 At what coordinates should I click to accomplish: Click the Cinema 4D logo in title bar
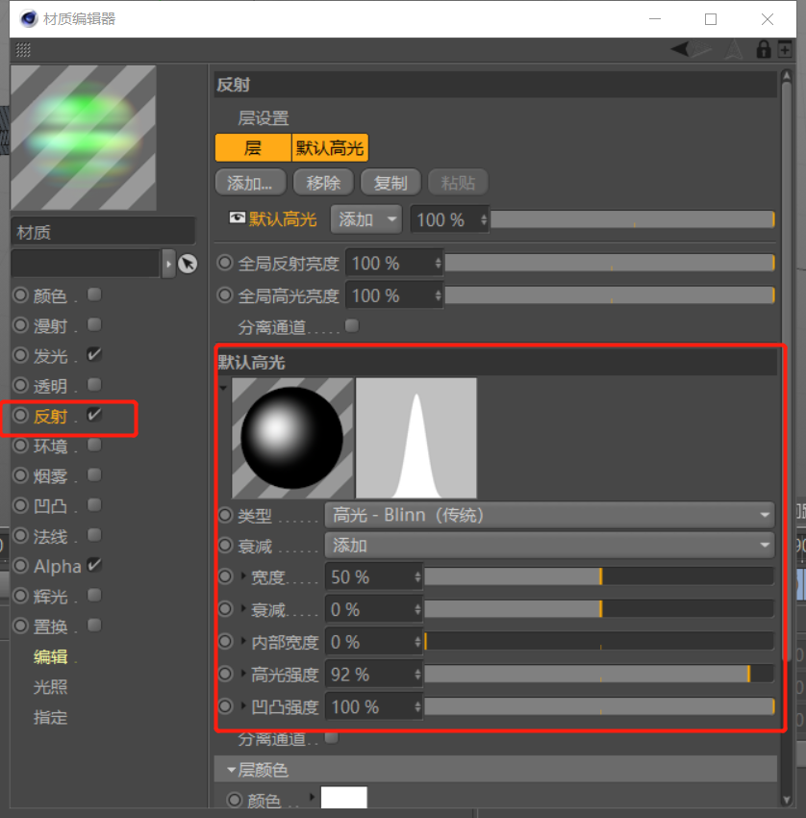tap(29, 19)
